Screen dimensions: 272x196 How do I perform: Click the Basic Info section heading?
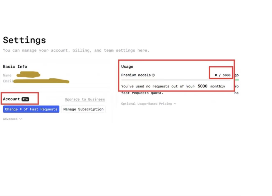(x=15, y=67)
